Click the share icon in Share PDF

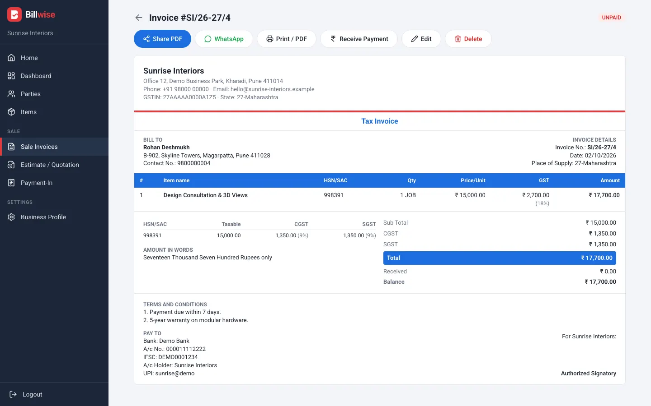(x=146, y=39)
